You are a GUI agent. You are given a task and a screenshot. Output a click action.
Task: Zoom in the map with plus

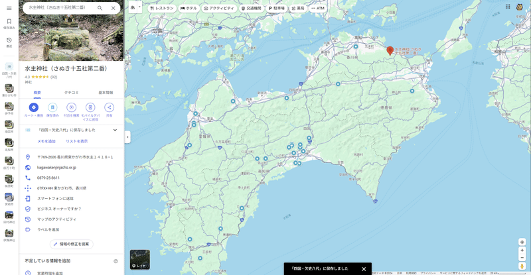coord(522,250)
